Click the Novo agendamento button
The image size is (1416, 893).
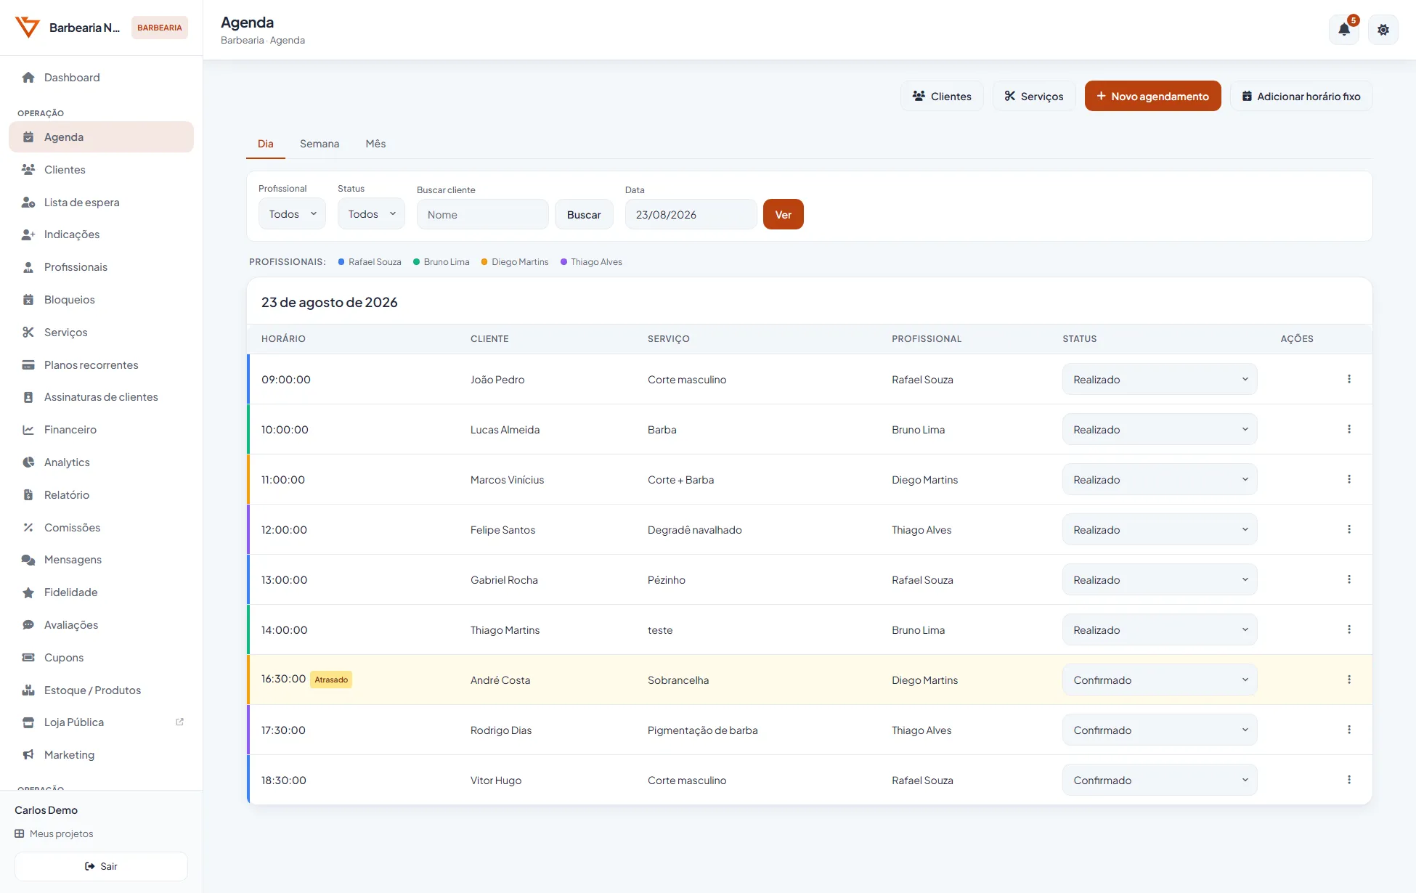point(1152,96)
